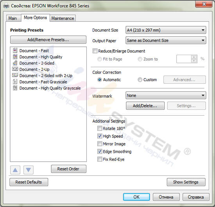Click the Show Settings button

[x=186, y=182]
